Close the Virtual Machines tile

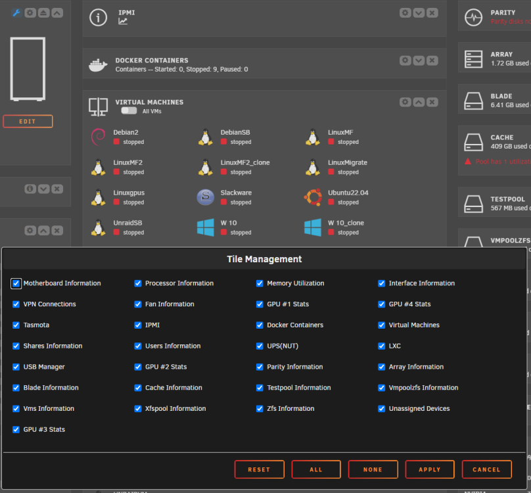point(432,102)
